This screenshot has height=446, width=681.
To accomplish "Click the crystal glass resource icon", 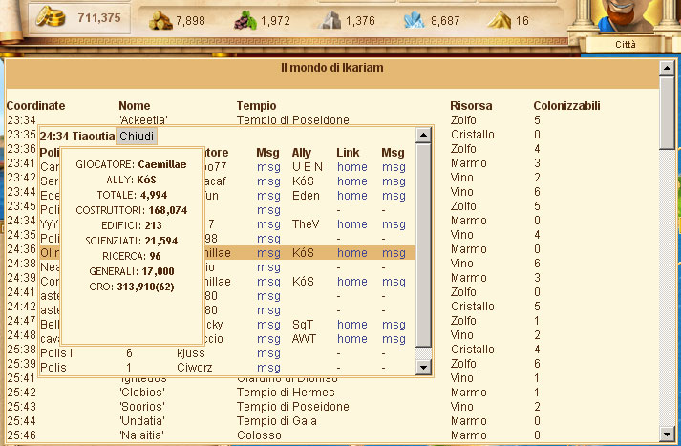I will coord(414,20).
